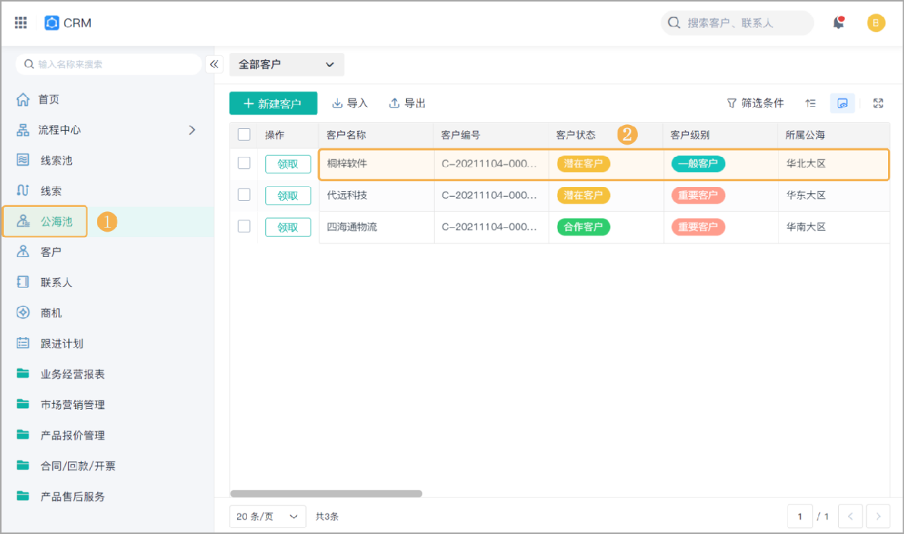Open the apps grid icon top left
The width and height of the screenshot is (904, 534).
tap(20, 22)
